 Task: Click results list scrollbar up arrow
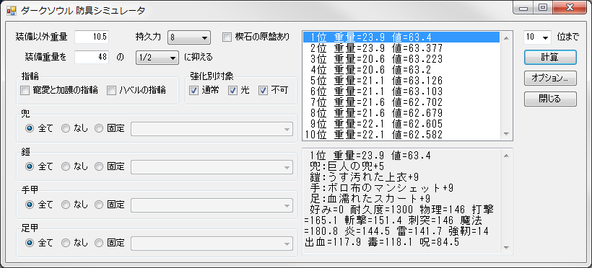506,37
